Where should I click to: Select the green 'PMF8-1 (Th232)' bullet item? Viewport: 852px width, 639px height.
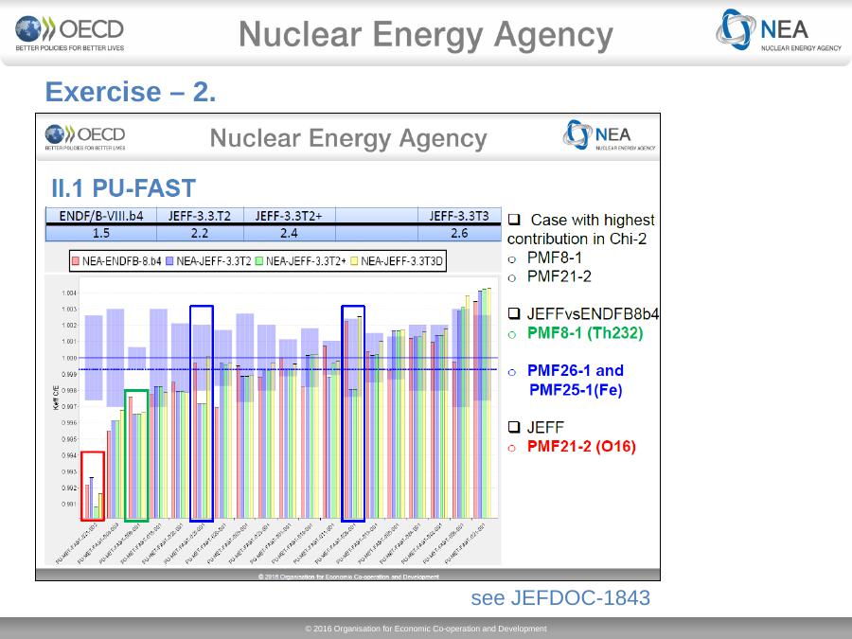tap(584, 333)
